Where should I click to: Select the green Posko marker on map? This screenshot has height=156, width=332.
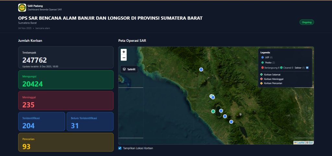213,111
